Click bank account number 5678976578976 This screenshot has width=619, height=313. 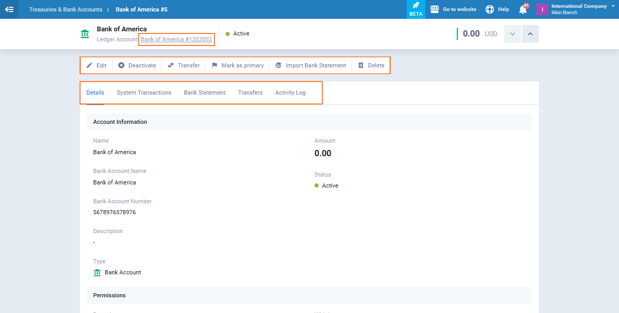[x=115, y=212]
